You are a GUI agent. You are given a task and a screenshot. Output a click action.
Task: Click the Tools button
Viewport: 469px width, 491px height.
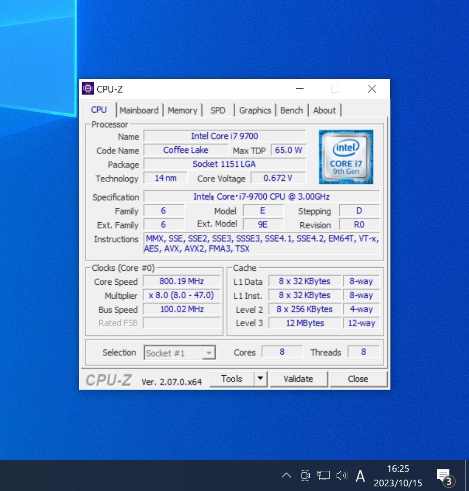pyautogui.click(x=232, y=379)
